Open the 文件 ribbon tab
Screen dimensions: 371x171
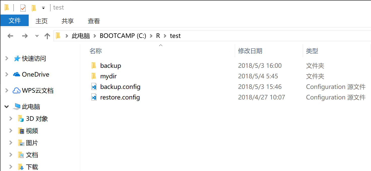[15, 21]
